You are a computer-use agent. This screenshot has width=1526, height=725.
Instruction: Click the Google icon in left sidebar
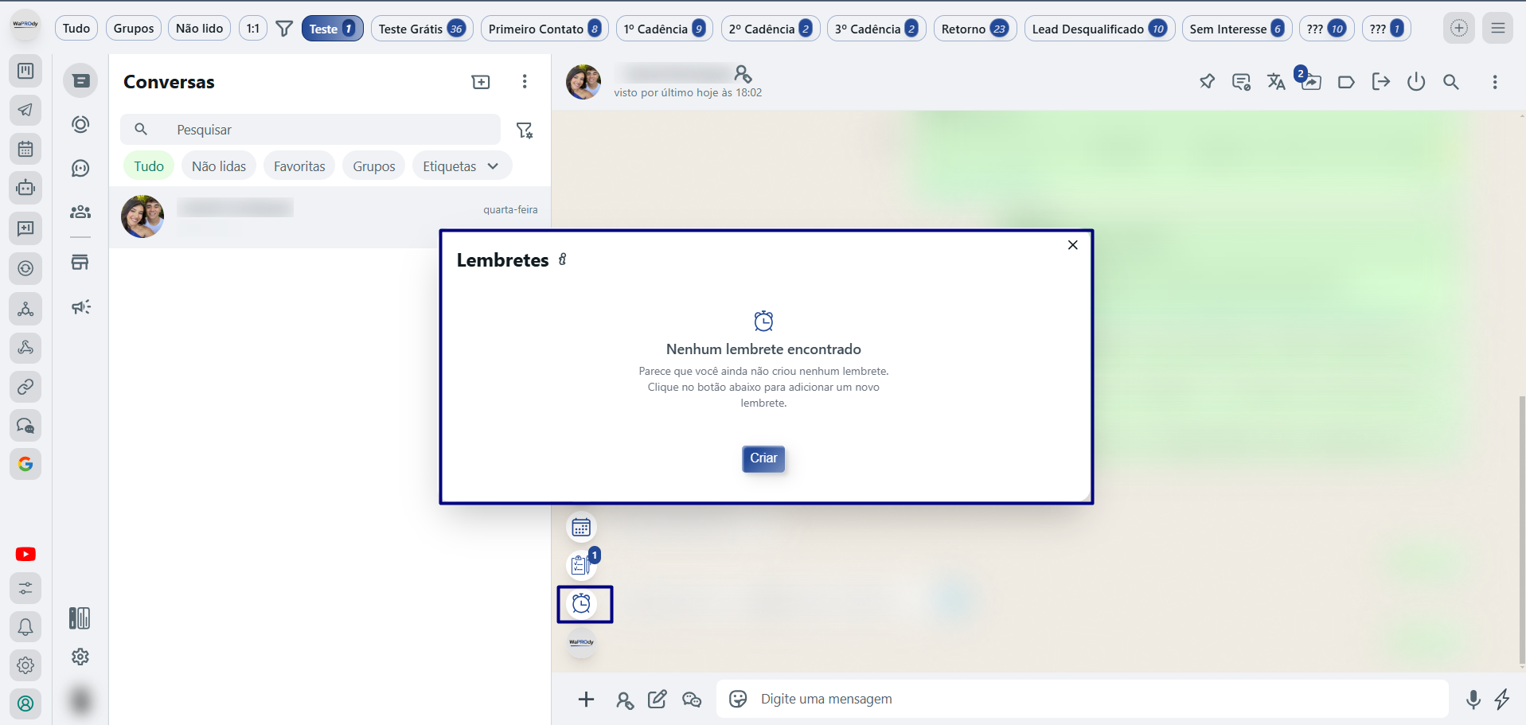25,464
